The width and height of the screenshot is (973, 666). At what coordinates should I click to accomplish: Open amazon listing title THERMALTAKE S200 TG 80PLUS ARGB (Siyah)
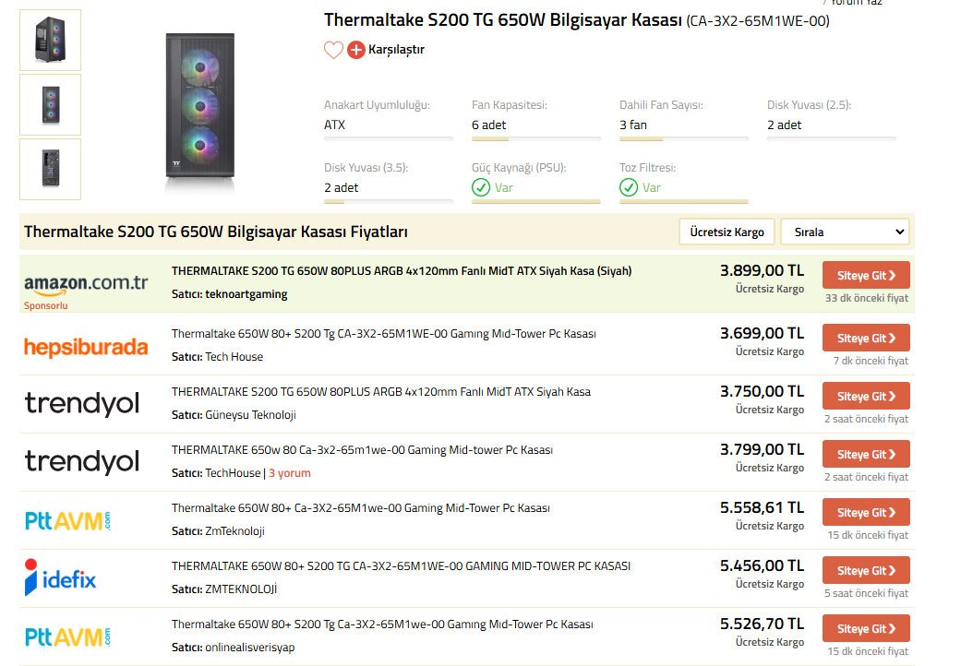point(402,271)
